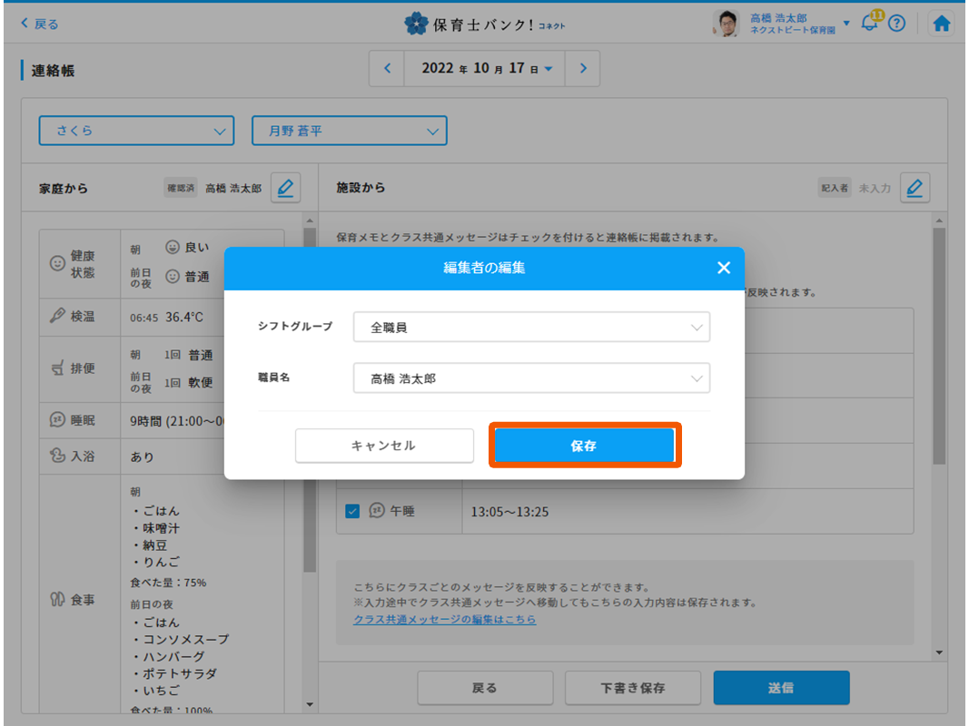The height and width of the screenshot is (726, 969).
Task: Open the account menu beside ネクストビート保育園
Action: (x=846, y=23)
